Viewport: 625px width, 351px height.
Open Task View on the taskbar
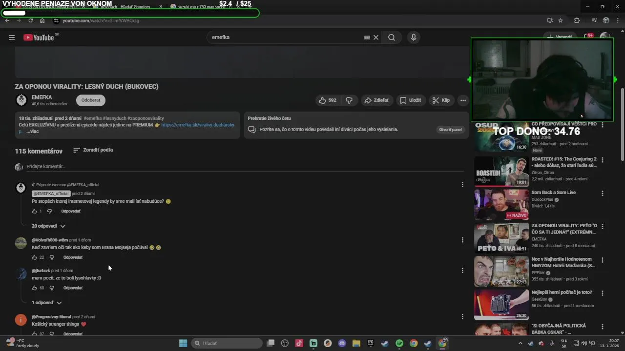(x=271, y=343)
